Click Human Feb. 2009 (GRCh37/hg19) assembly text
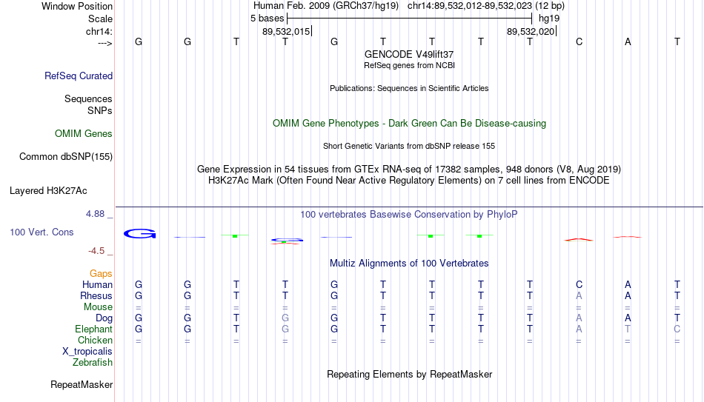 pos(326,6)
